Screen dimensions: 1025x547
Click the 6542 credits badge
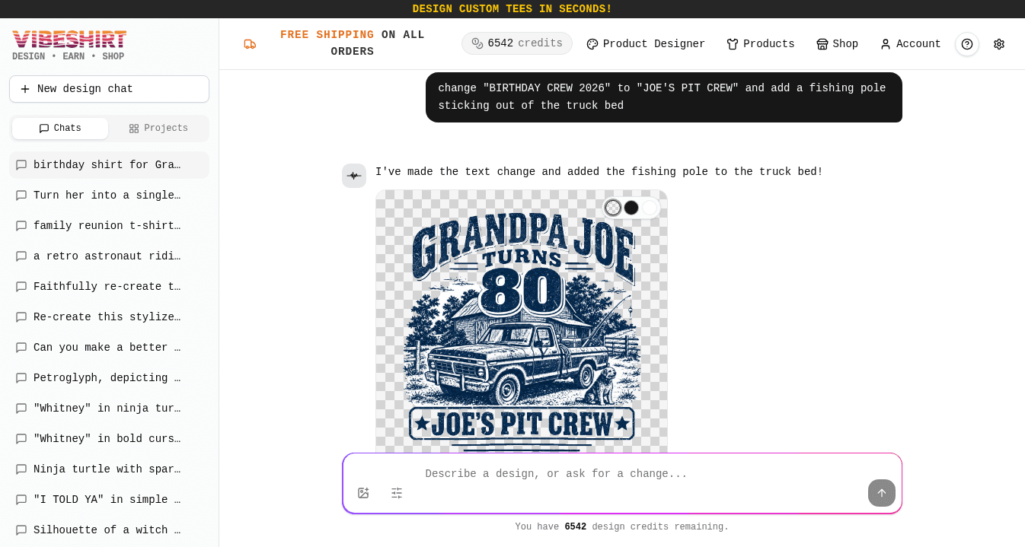[x=517, y=43]
